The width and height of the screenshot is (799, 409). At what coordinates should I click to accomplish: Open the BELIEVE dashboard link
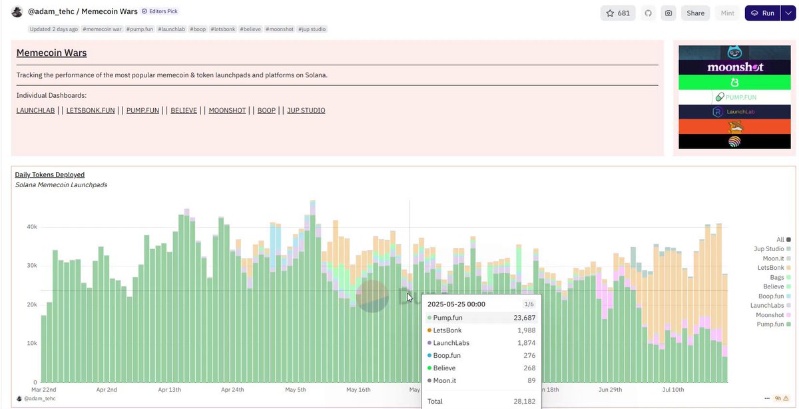click(184, 111)
